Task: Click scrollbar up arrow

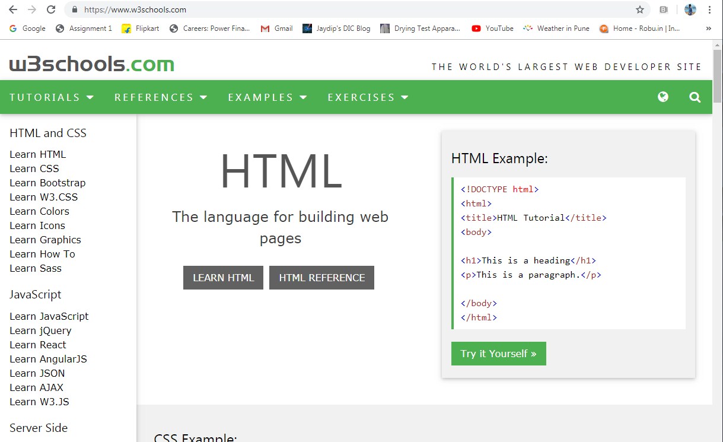Action: [x=718, y=44]
